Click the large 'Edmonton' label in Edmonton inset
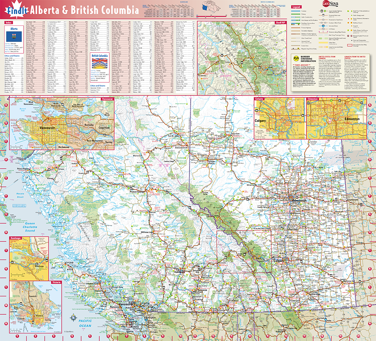 (352, 119)
